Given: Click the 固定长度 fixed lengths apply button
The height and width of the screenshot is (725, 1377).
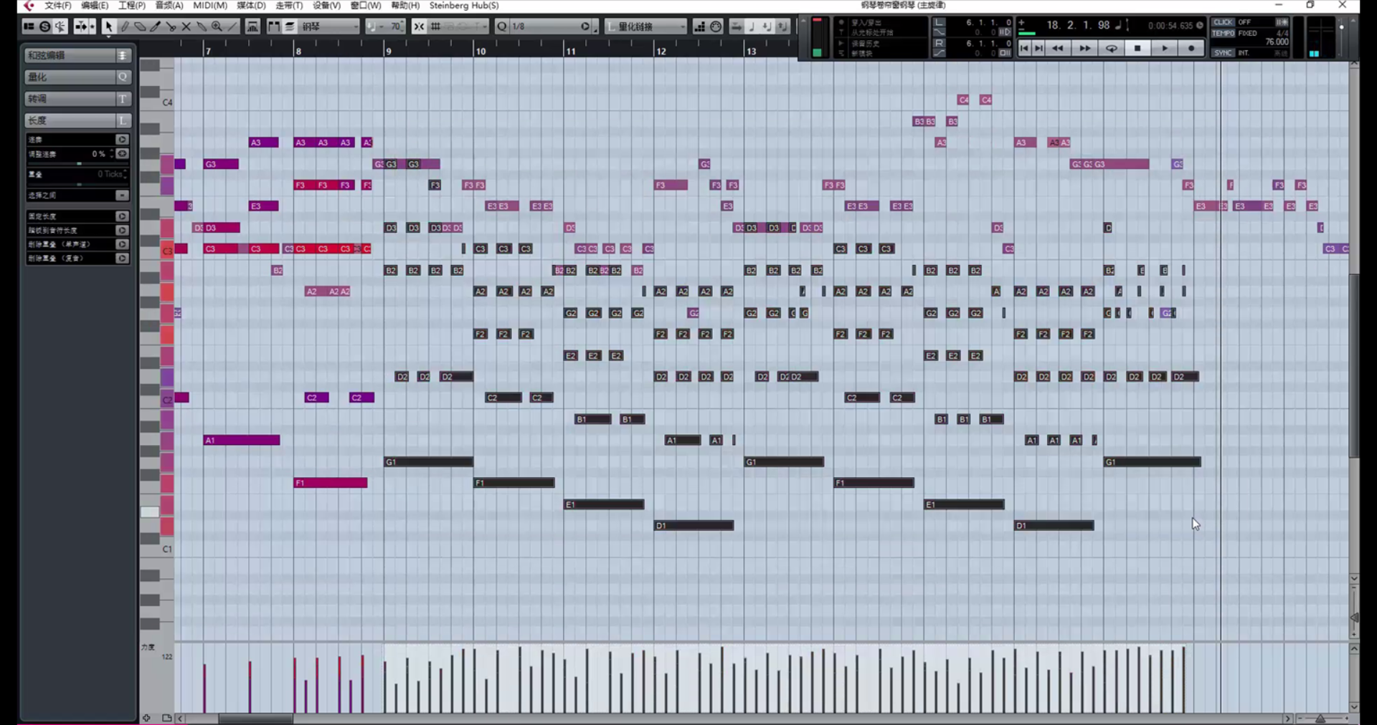Looking at the screenshot, I should tap(122, 216).
